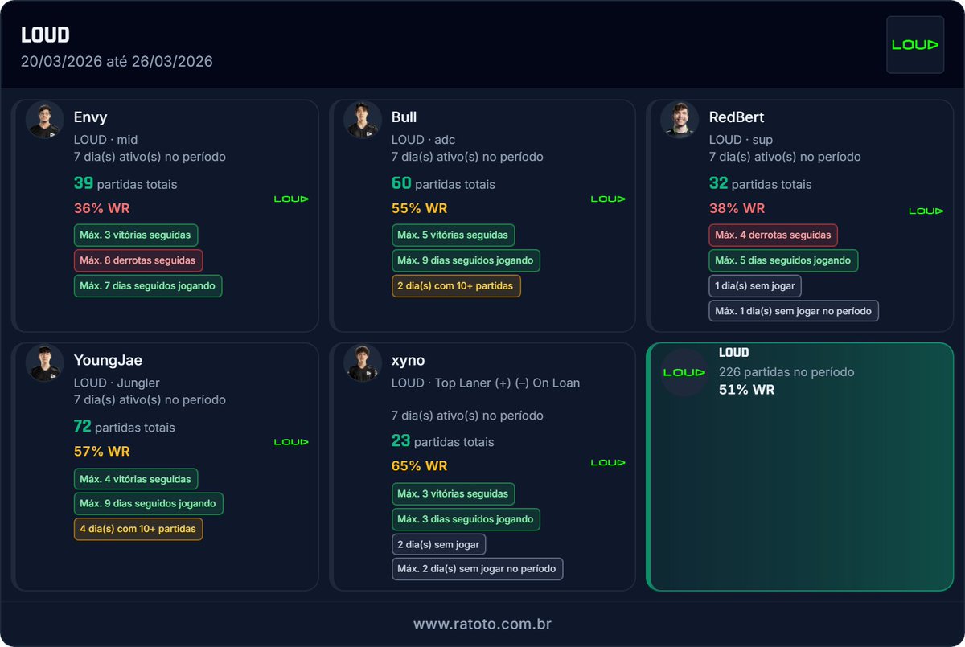
Task: Select the RedBert player name
Action: [736, 117]
